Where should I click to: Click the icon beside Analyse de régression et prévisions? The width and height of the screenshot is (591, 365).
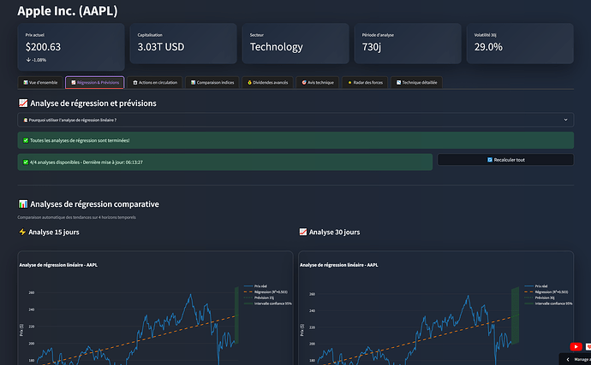pos(23,103)
